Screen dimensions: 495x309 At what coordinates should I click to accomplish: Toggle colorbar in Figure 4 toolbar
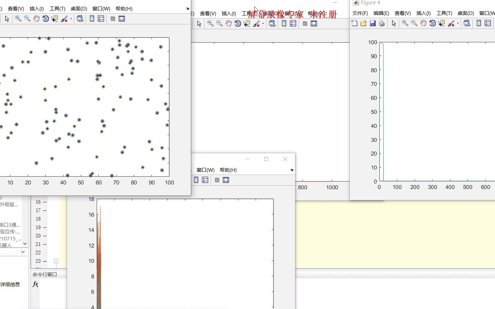pyautogui.click(x=479, y=23)
